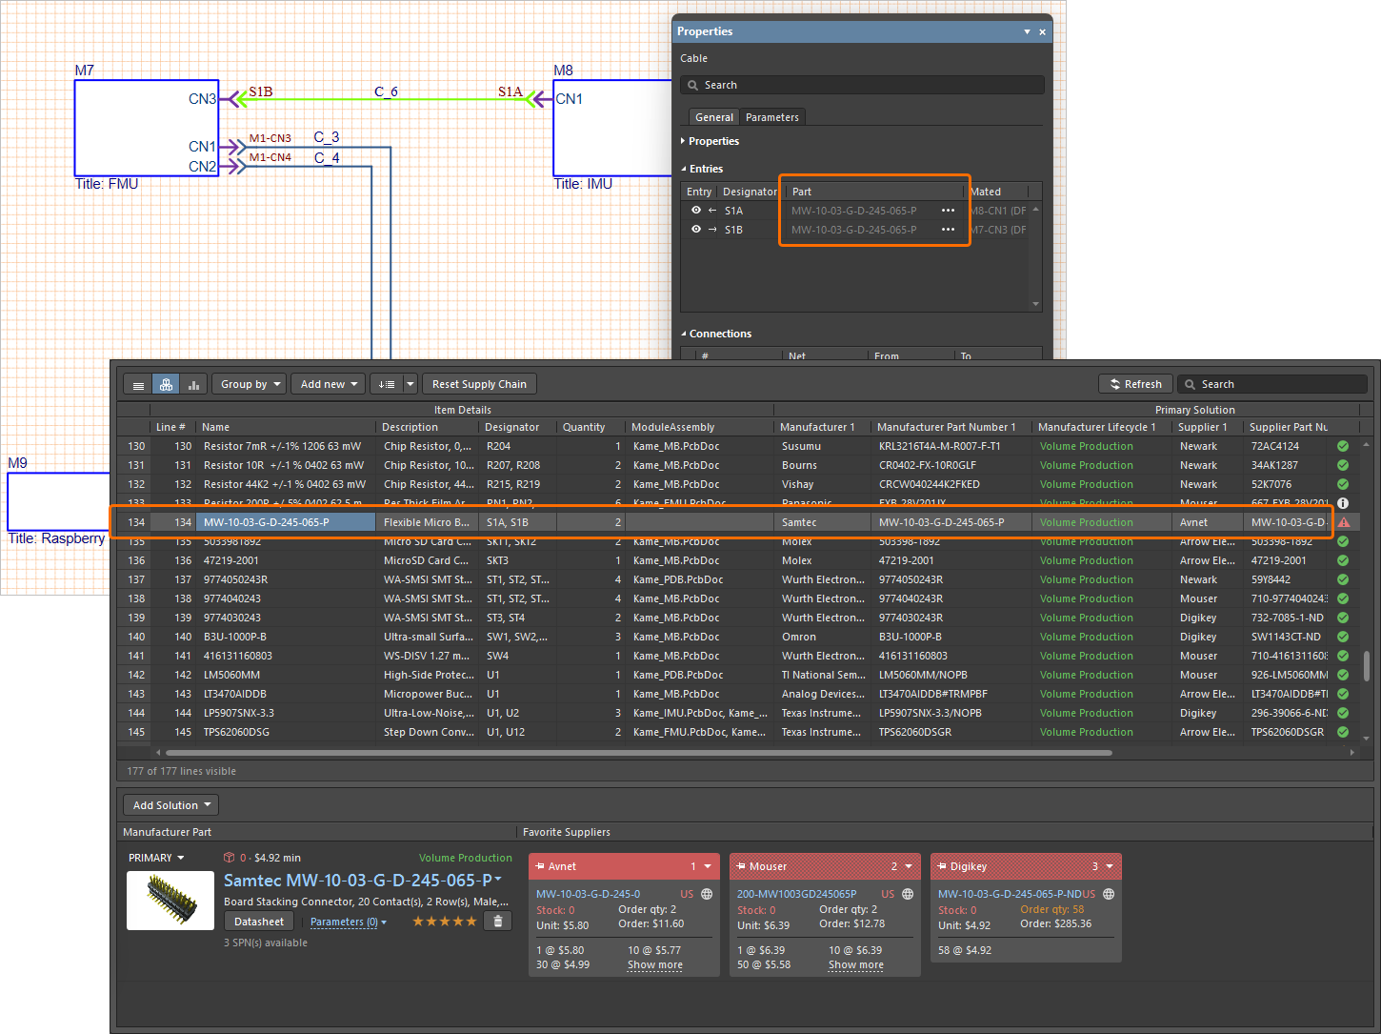Open the Add Solution dropdown
The image size is (1381, 1034).
(171, 805)
